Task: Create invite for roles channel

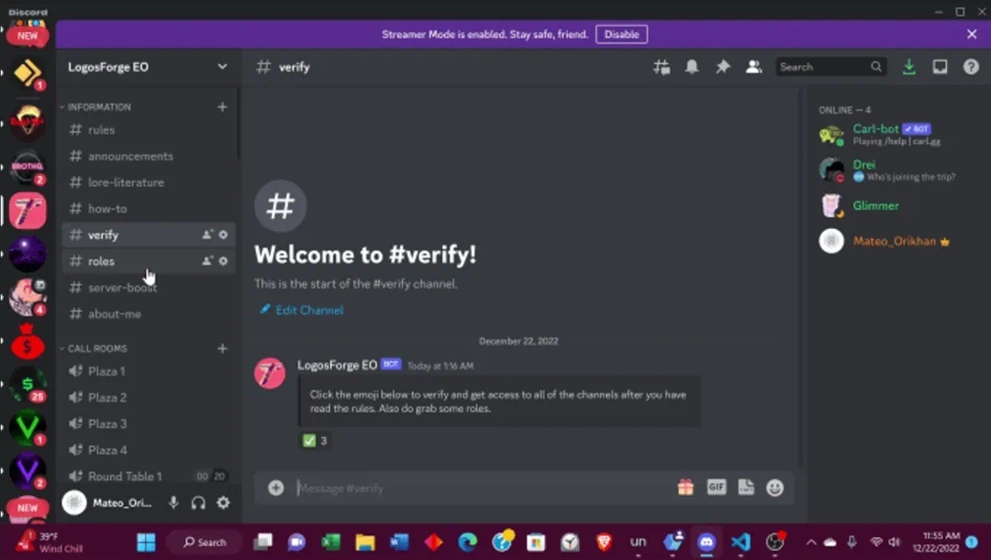Action: [x=207, y=261]
